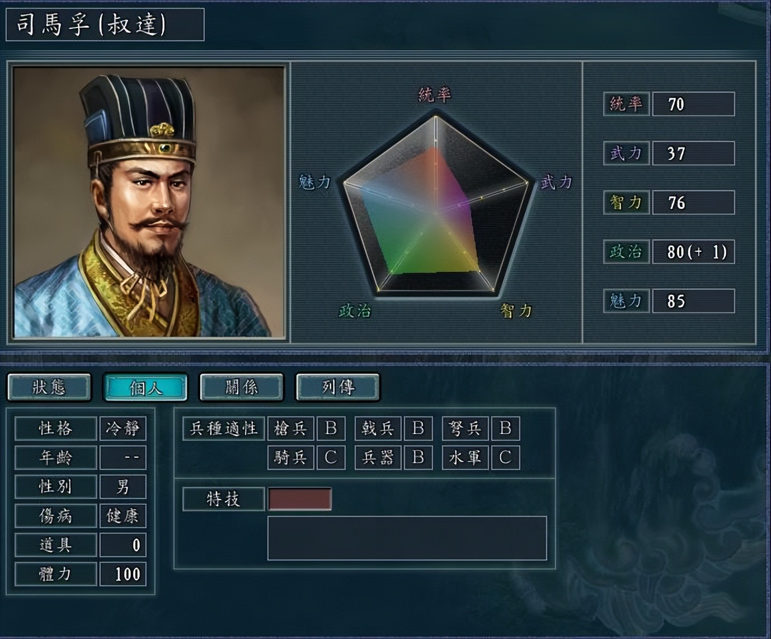The image size is (771, 639).
Task: Click the 特技 label
Action: click(x=223, y=499)
